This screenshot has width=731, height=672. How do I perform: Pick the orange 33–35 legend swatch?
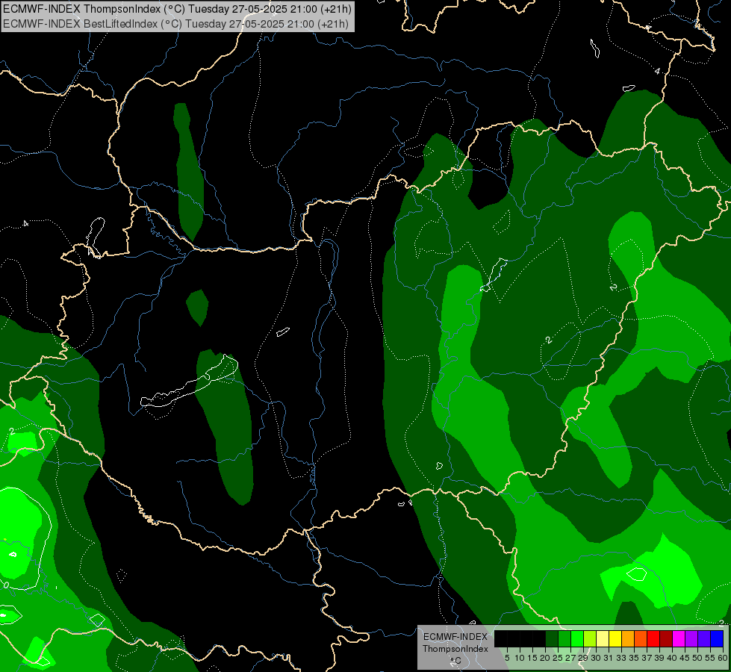(x=629, y=638)
